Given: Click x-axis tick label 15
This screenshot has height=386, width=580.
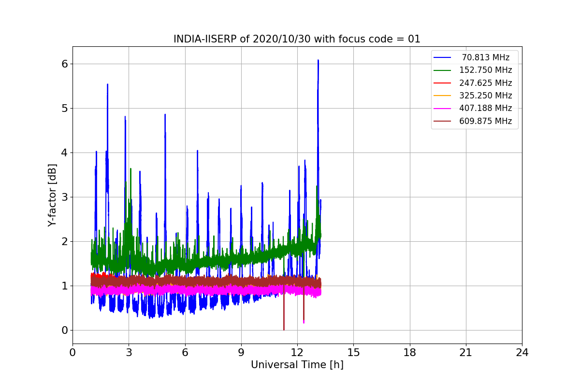Looking at the screenshot, I should (x=353, y=353).
